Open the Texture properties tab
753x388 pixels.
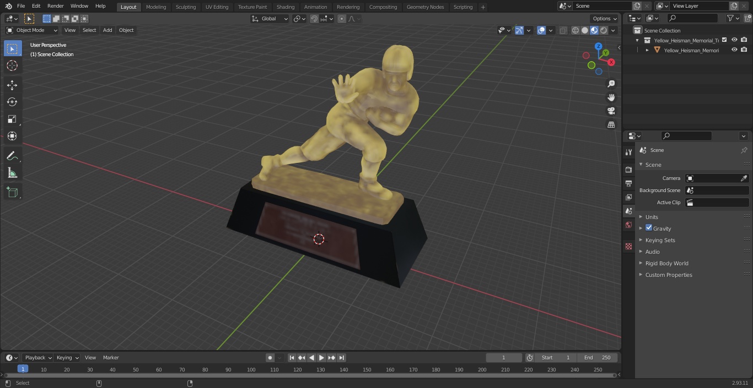point(628,246)
